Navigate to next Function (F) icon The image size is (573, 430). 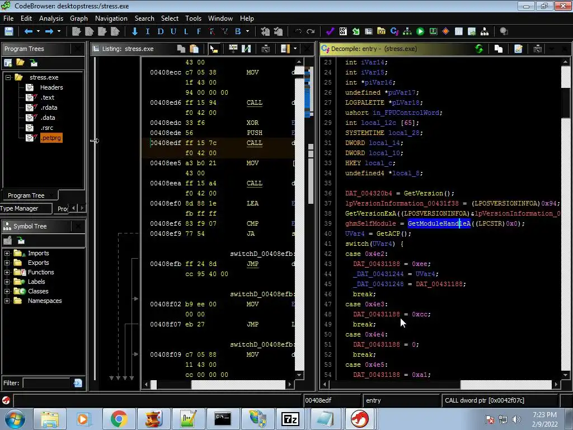click(x=199, y=31)
